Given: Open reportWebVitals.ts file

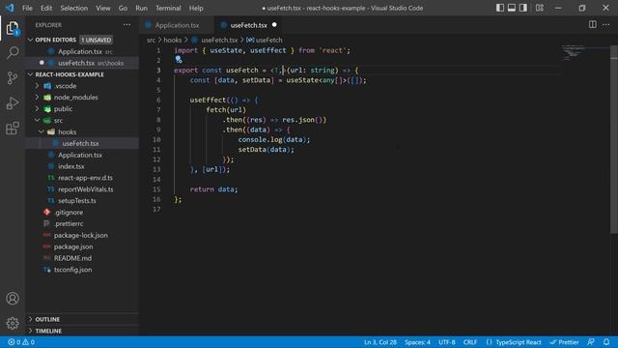Looking at the screenshot, I should (x=82, y=189).
